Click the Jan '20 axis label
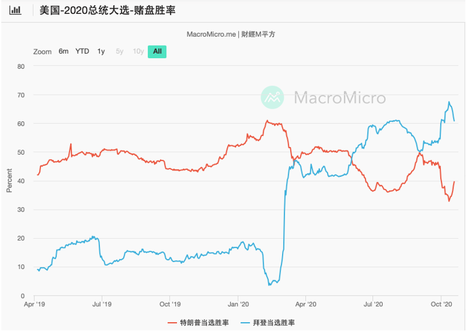The height and width of the screenshot is (331, 466). [x=238, y=304]
